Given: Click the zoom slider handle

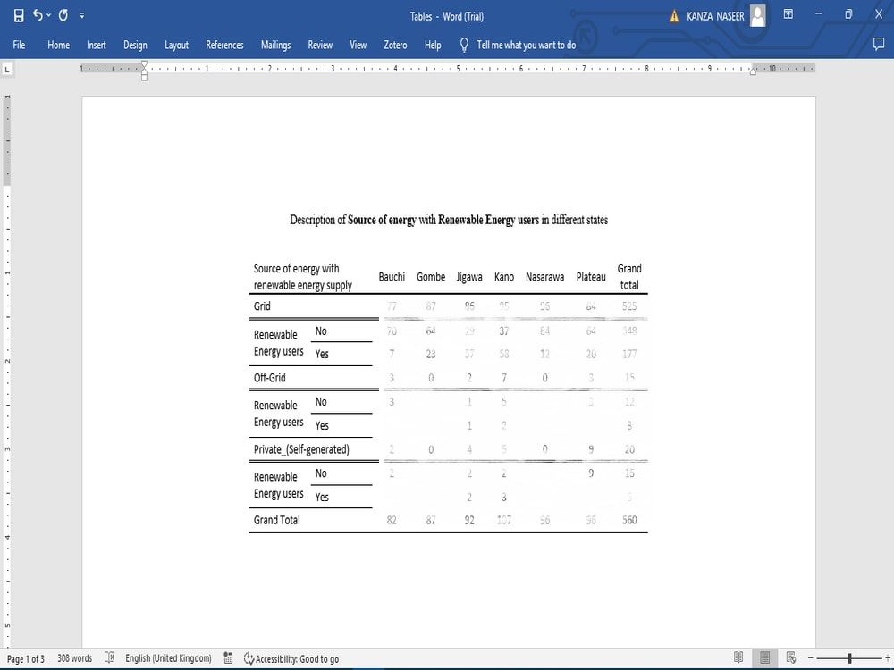Looking at the screenshot, I should (x=849, y=658).
